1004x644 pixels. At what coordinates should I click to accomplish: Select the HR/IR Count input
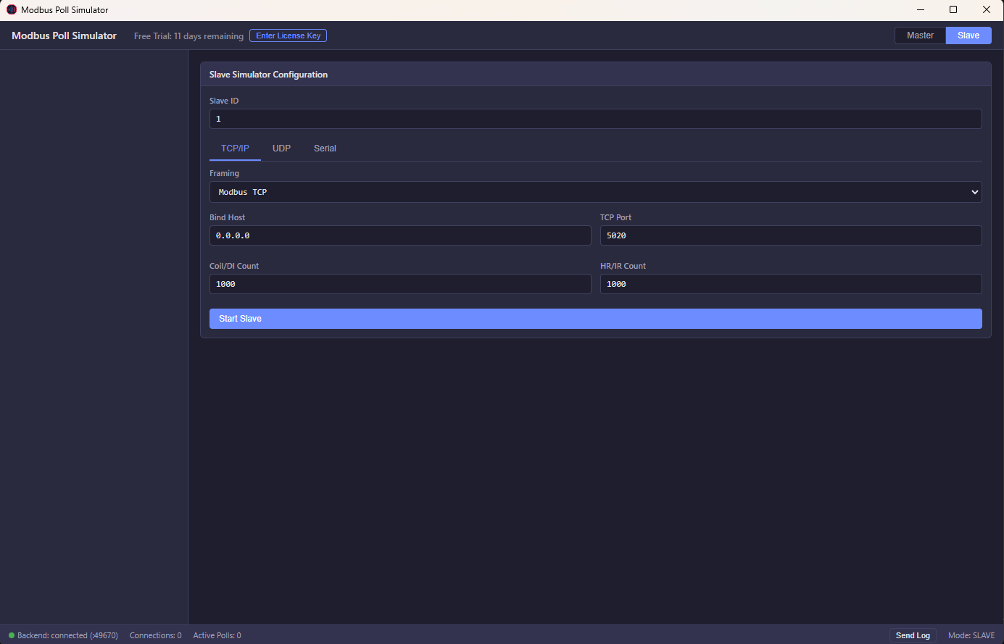790,283
